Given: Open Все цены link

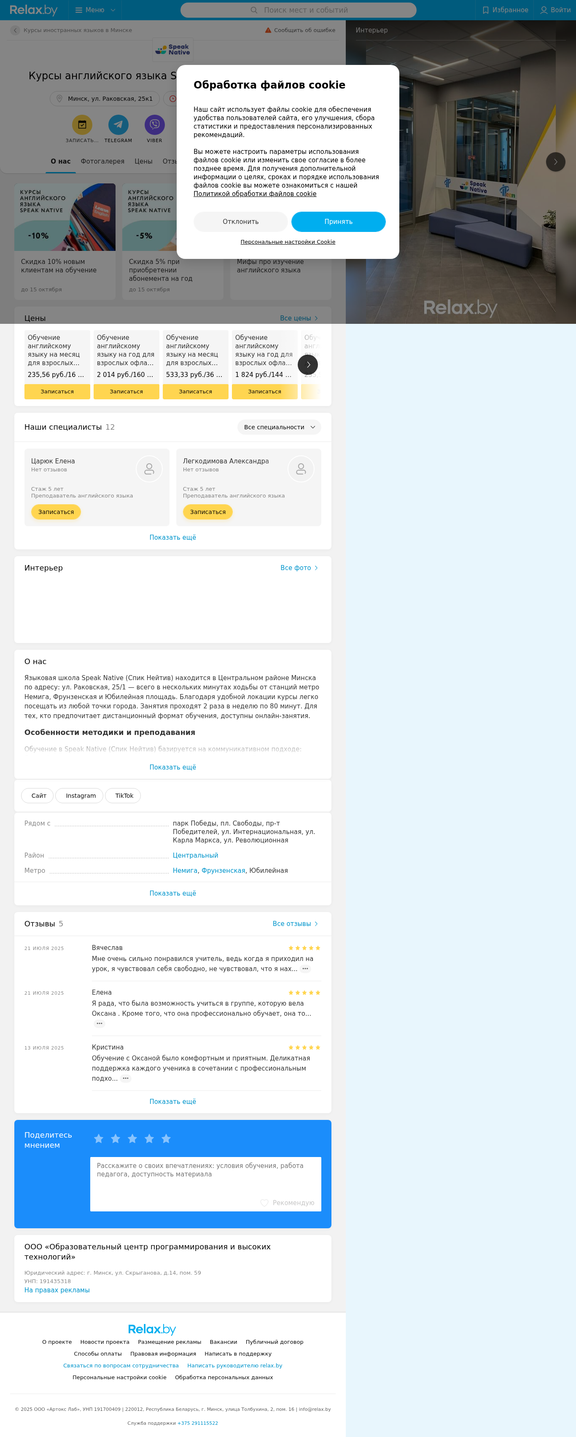Looking at the screenshot, I should click(x=299, y=318).
